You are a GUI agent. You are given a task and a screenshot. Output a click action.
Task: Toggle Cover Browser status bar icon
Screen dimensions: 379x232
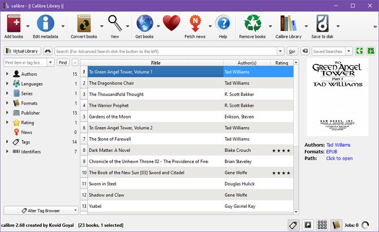click(308, 225)
